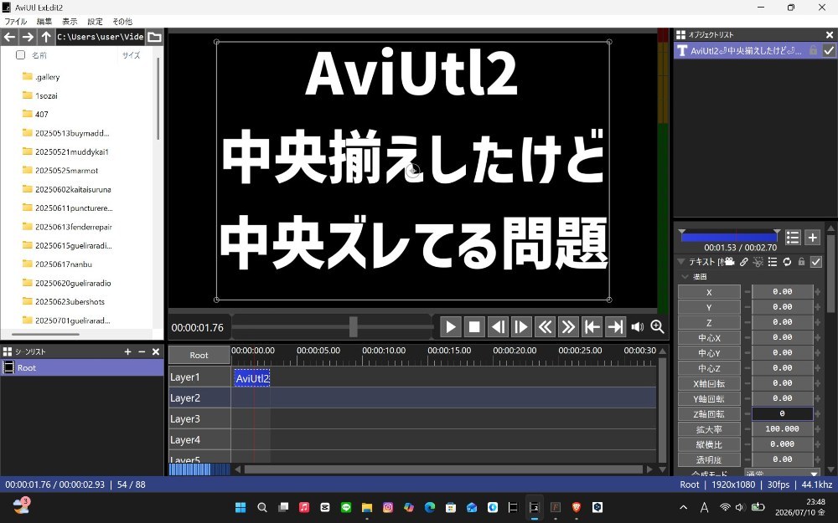The height and width of the screenshot is (523, 838).
Task: Remove the scene with minus icon
Action: pyautogui.click(x=142, y=351)
